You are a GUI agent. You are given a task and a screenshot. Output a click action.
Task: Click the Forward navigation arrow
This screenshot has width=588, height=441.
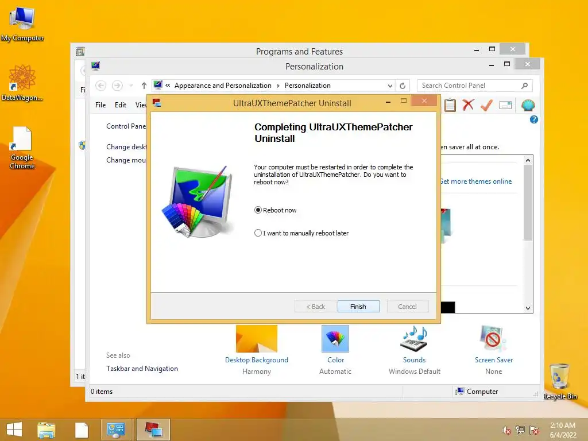(x=117, y=86)
